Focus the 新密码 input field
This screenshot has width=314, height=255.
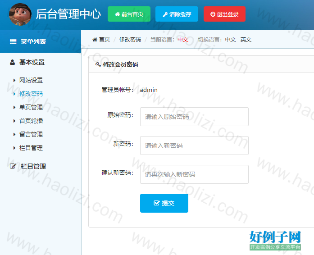point(194,146)
